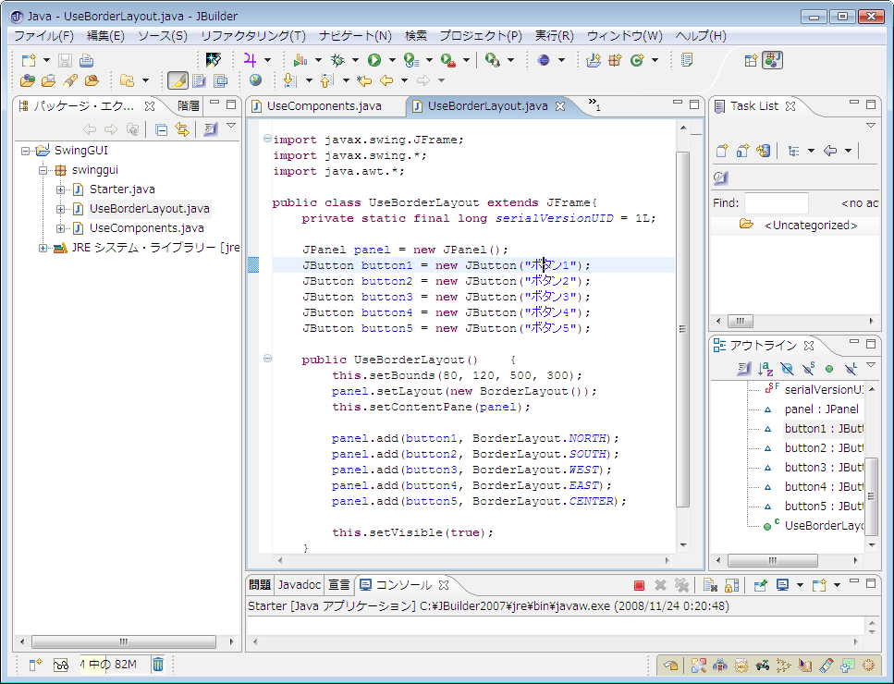Toggle Hide Fields in the Outline toolbar
Viewport: 894px width, 684px height.
(x=786, y=369)
